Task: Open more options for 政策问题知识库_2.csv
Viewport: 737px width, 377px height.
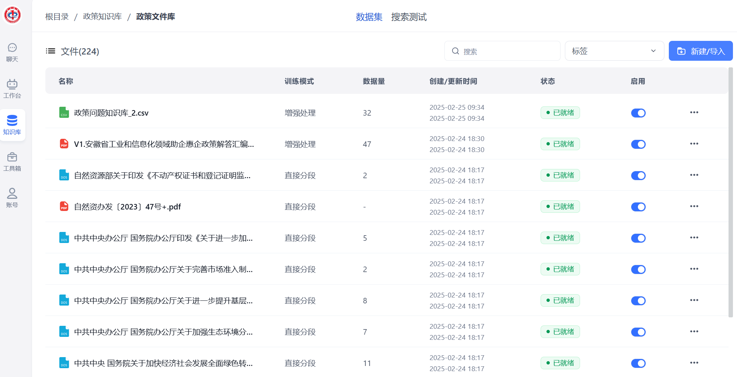Action: coord(694,112)
